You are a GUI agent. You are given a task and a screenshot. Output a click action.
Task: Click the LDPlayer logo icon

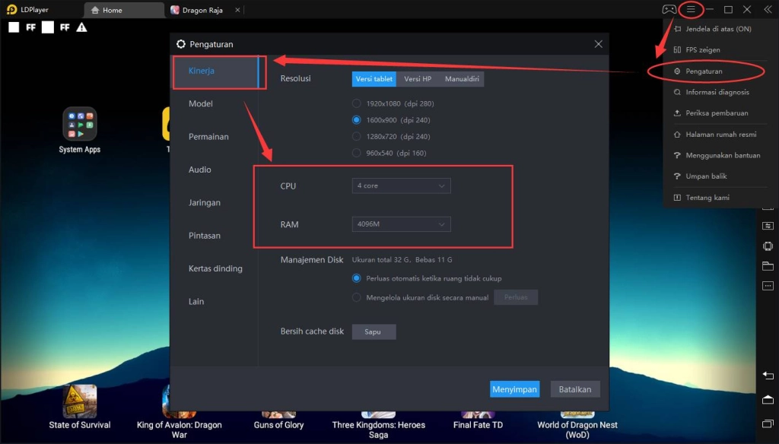[11, 9]
